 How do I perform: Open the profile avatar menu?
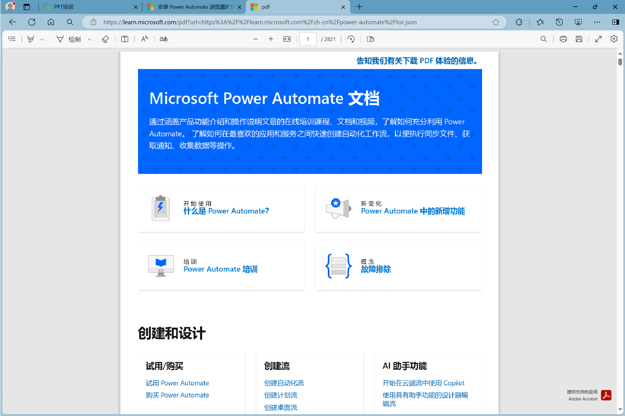(x=10, y=7)
